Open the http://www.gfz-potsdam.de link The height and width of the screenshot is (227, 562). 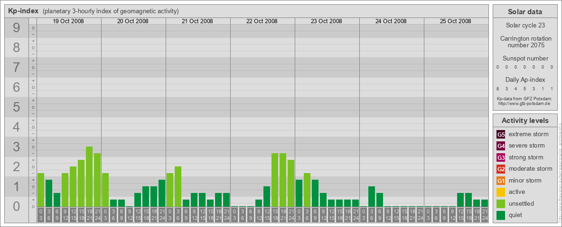tap(525, 104)
